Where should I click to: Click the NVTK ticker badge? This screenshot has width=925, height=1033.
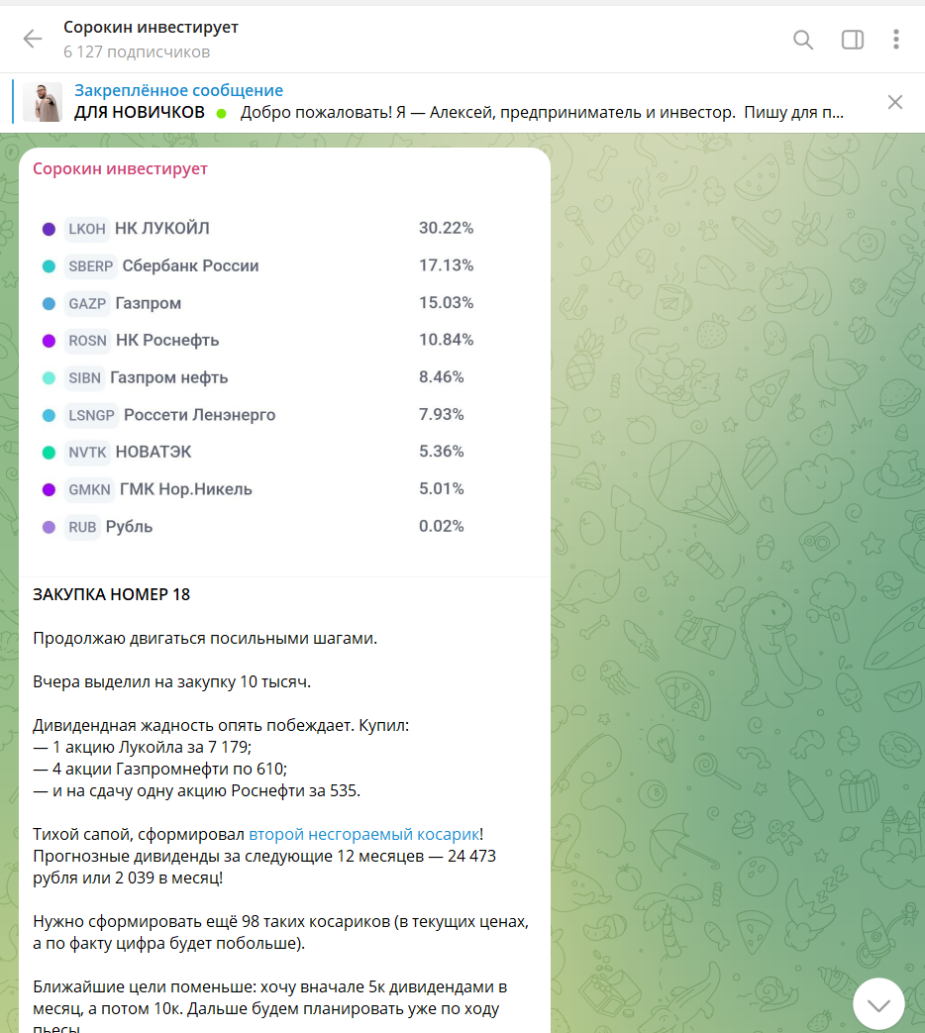point(87,453)
